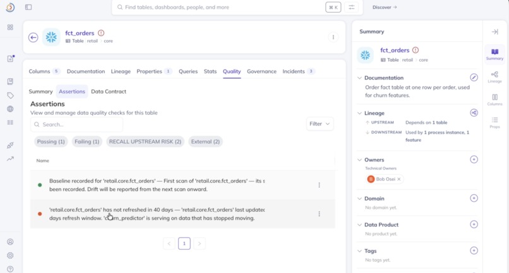This screenshot has width=509, height=273.
Task: Open fct_orders link in Summary panel
Action: point(395,50)
